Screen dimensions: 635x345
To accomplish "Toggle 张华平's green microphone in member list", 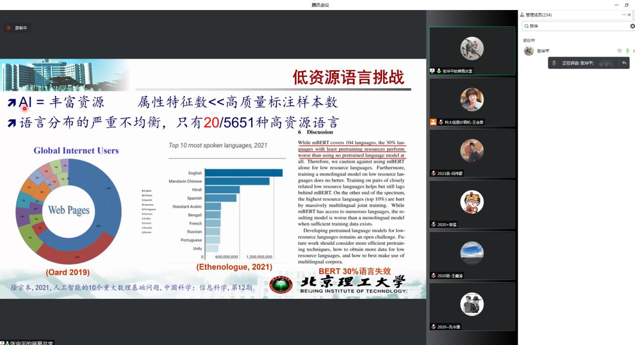I will [x=627, y=51].
